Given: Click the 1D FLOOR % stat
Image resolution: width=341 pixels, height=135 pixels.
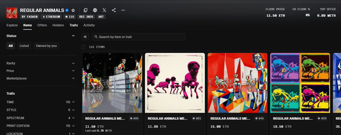Looking at the screenshot, I should 301,12.
